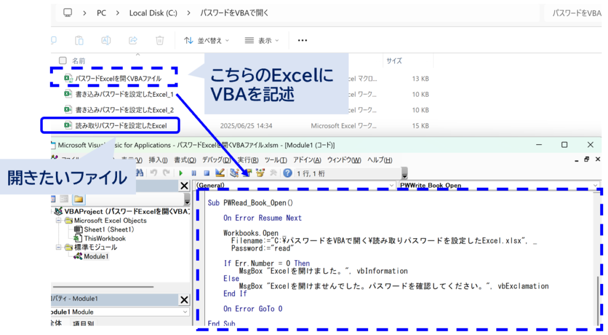Click the code line On Error Resume Next

click(x=262, y=218)
